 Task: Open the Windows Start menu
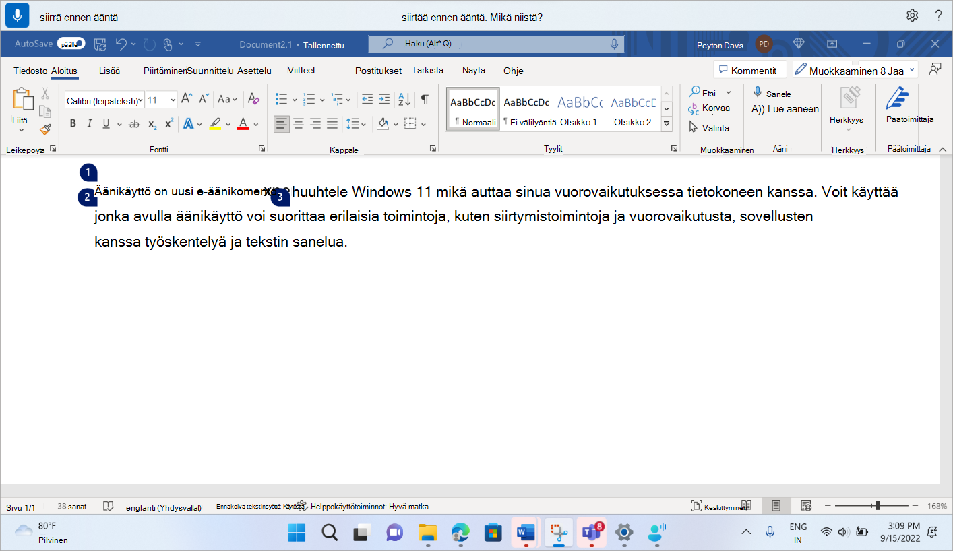297,533
